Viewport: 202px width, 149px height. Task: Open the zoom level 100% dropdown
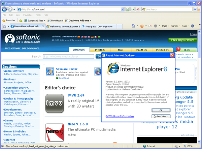click(191, 146)
